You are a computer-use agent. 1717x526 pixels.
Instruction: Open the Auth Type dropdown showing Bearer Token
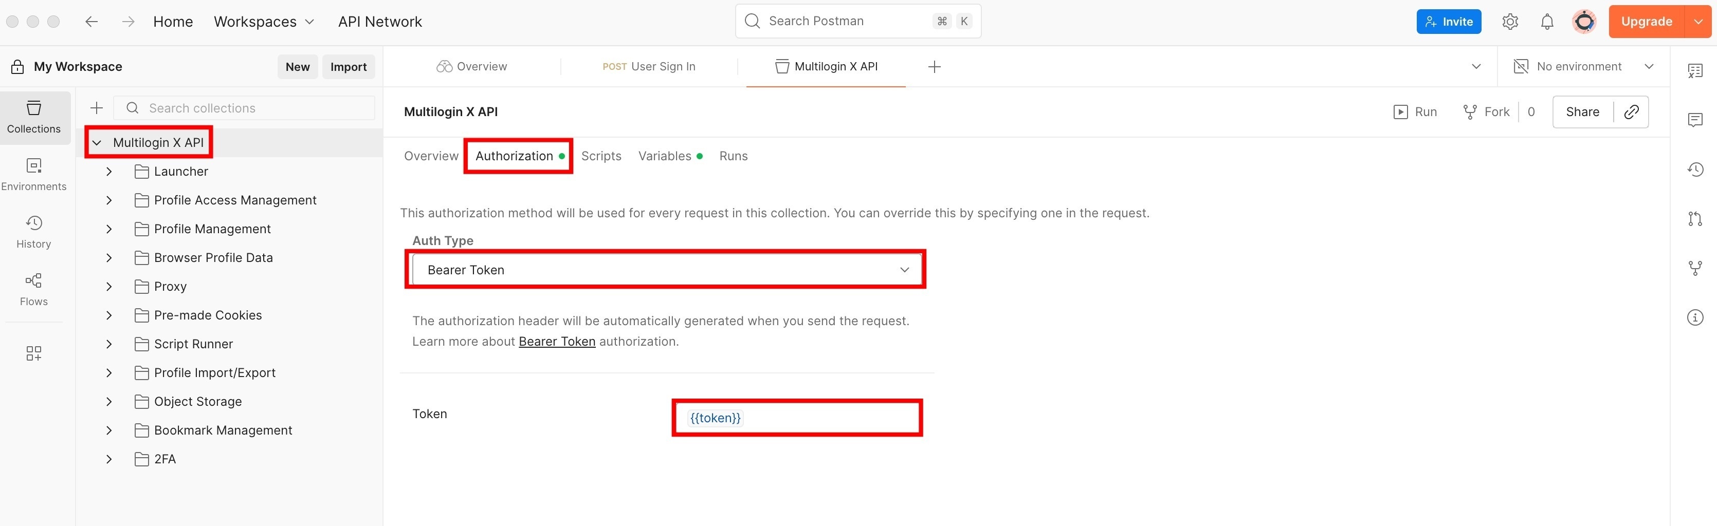click(x=665, y=269)
